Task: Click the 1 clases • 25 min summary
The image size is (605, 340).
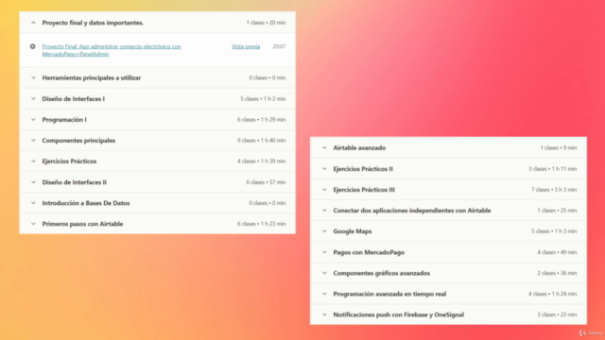Action: pos(557,211)
